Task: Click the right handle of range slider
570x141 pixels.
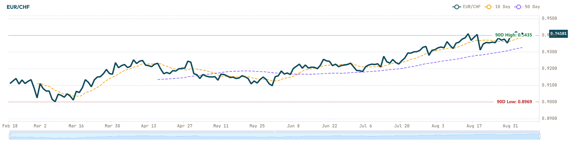Action: 540,136
